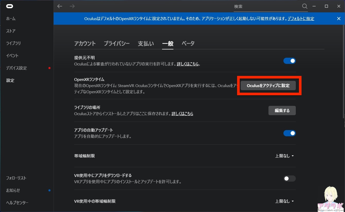Open お知らせ notifications in the sidebar
Viewport: 345px width, 212px height.
(13, 190)
